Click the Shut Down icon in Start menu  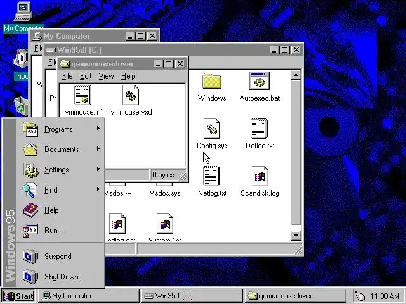click(30, 276)
